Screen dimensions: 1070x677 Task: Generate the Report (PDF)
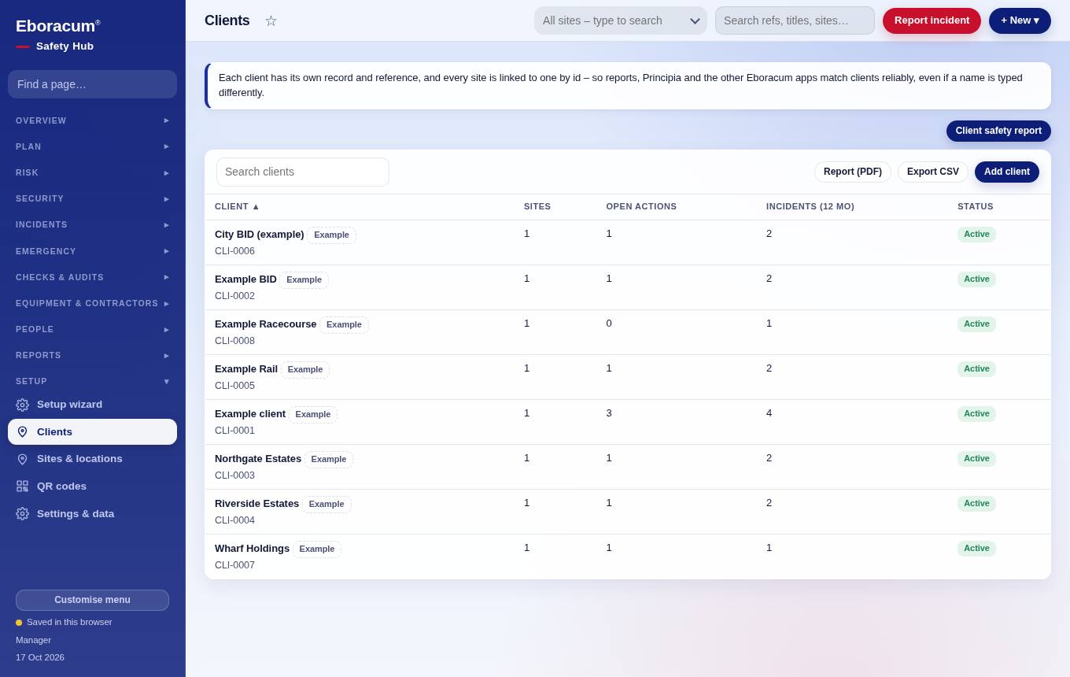pos(853,172)
